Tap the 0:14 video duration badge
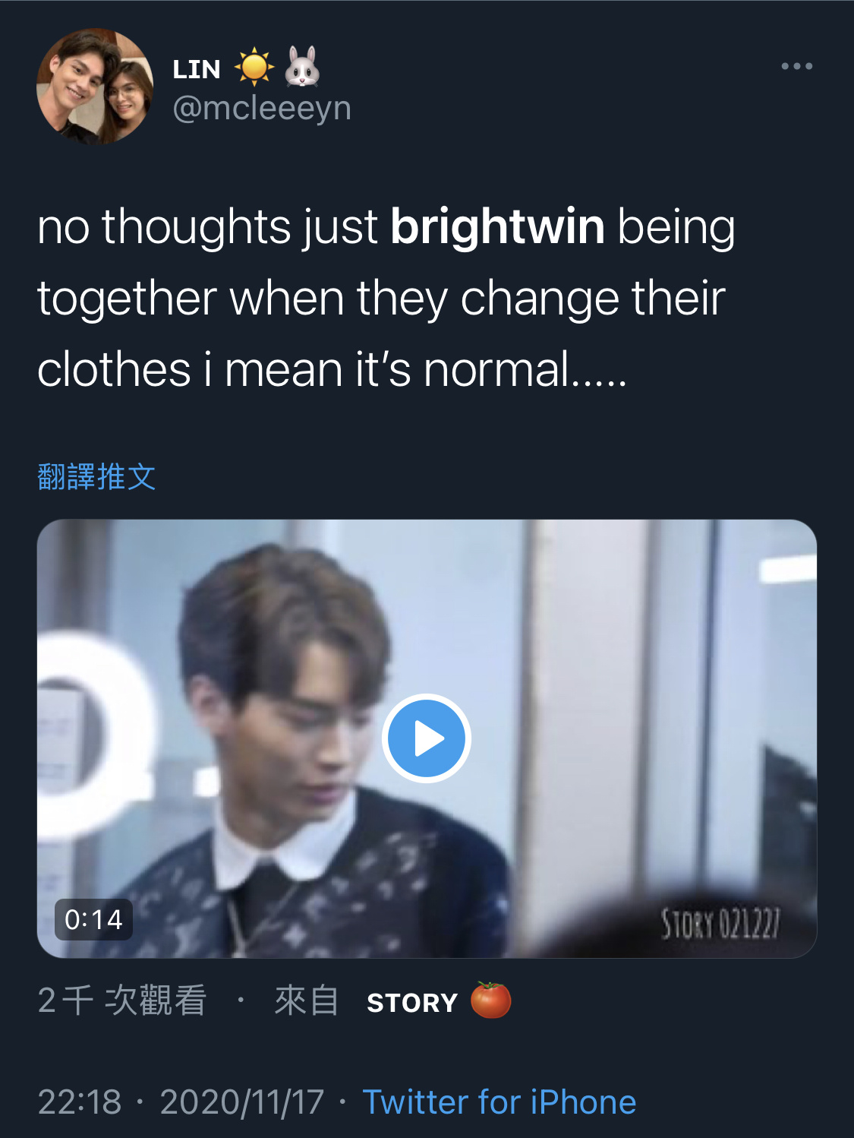This screenshot has width=854, height=1138. click(93, 919)
